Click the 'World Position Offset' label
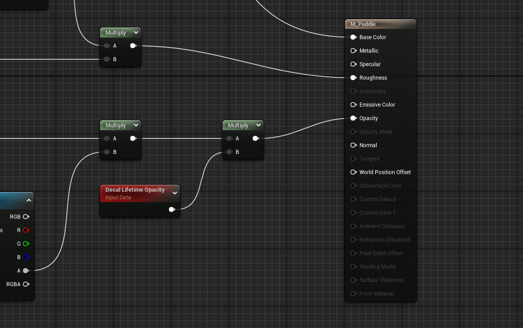The image size is (523, 328). click(385, 172)
